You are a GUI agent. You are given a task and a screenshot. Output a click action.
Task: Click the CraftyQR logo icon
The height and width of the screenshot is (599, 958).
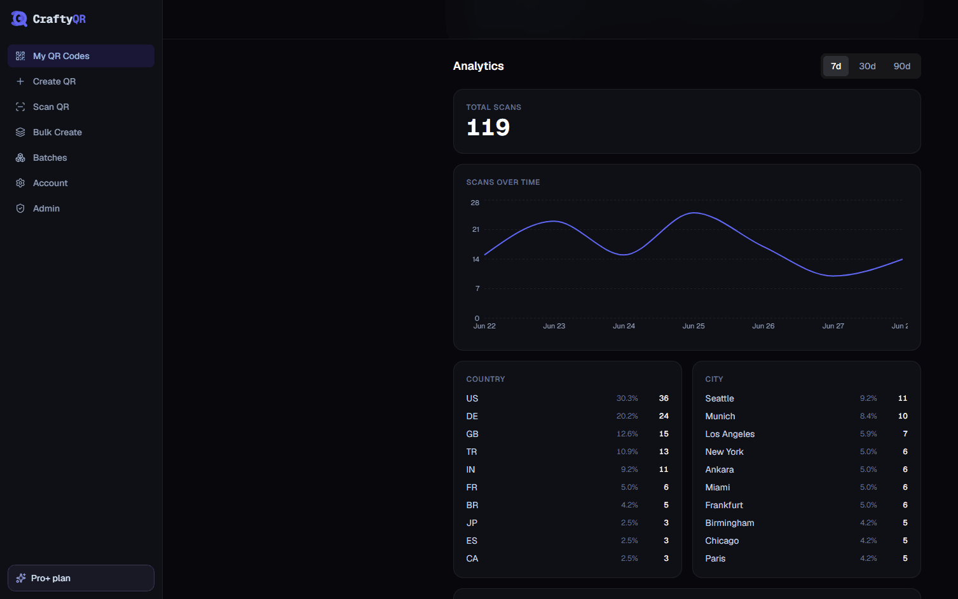pos(19,19)
